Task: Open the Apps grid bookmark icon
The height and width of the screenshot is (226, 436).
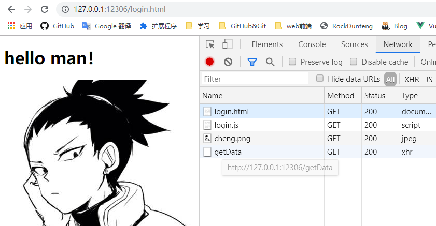Action: click(x=11, y=26)
